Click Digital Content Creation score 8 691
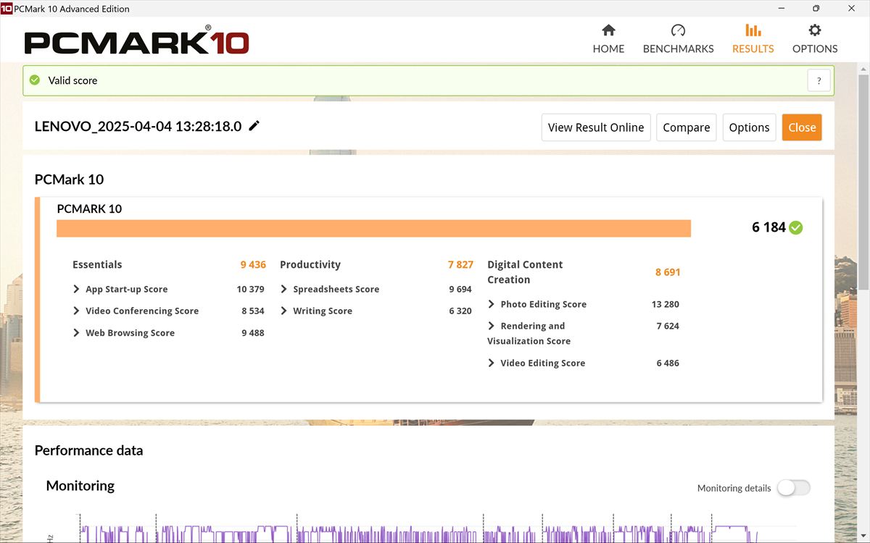This screenshot has height=543, width=870. 668,272
